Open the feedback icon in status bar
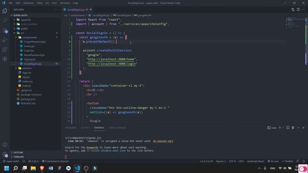This screenshot has height=173, width=308. click(298, 161)
